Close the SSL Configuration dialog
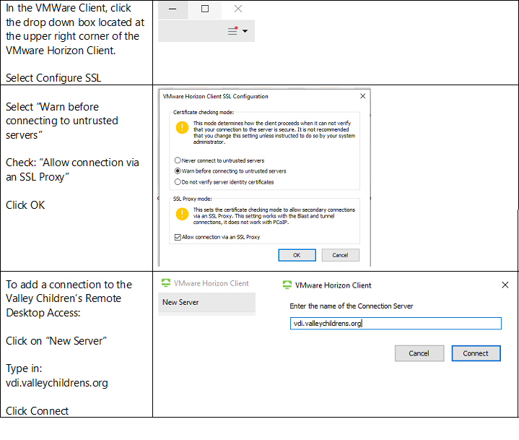Viewport: 519px width, 440px height. [x=363, y=96]
